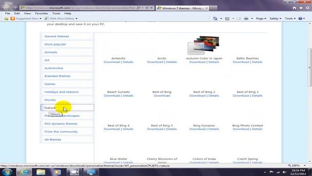312x176 pixels.
Task: Expand the Print dropdown arrow
Action: [x=252, y=19]
